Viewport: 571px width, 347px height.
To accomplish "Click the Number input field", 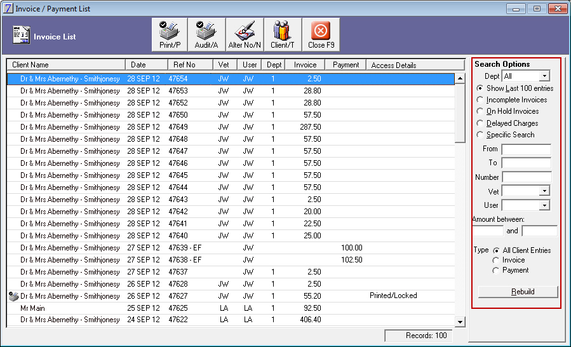I will coord(527,177).
